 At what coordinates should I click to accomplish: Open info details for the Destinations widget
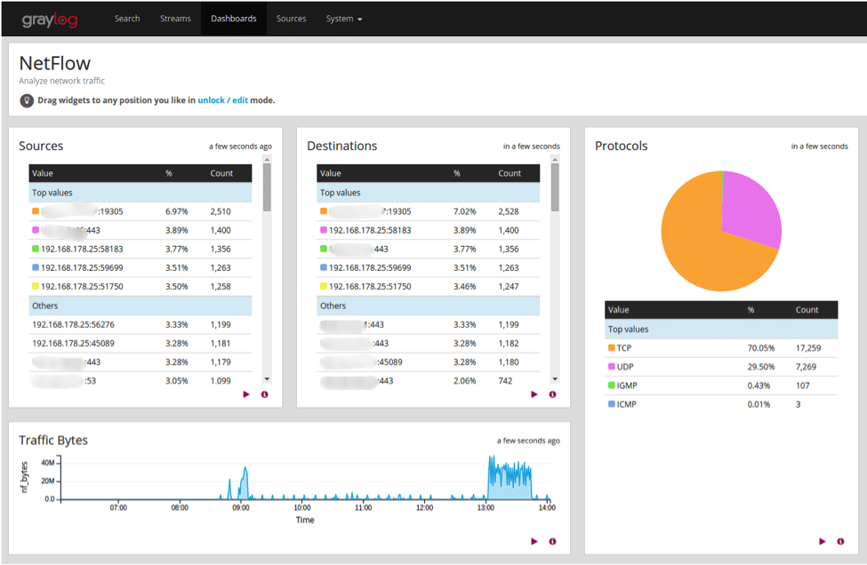pos(552,394)
